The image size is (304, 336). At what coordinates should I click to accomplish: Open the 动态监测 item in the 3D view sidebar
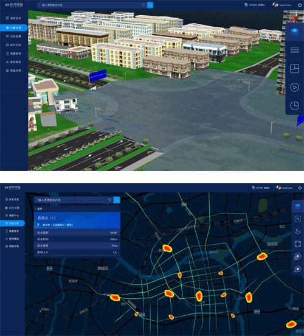[14, 36]
